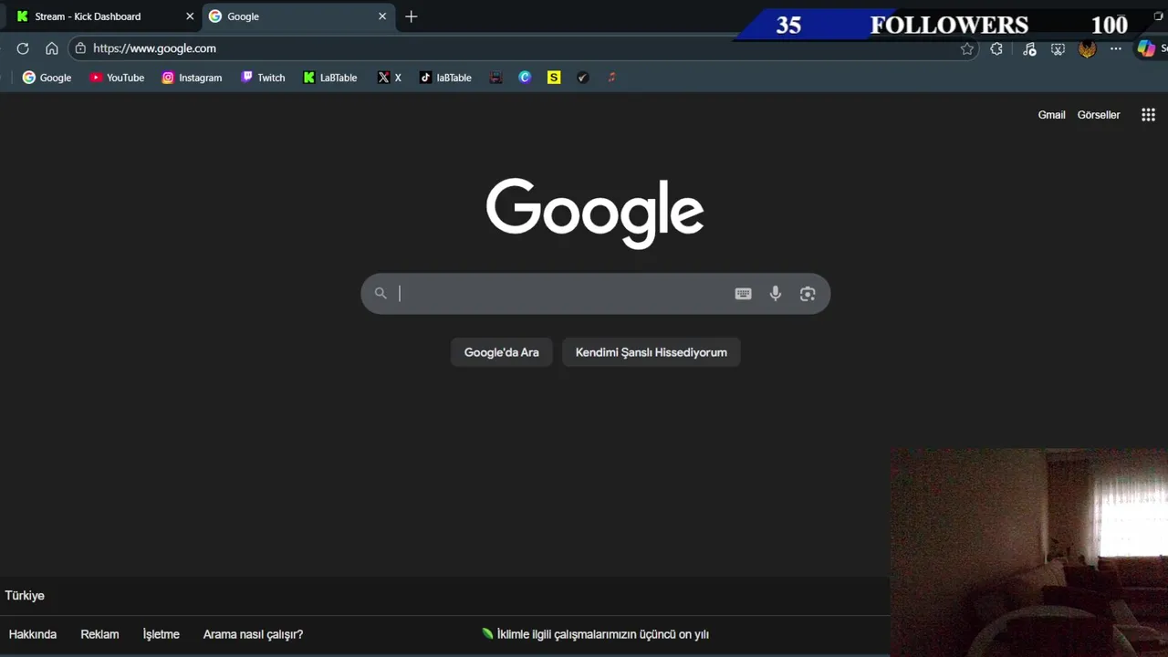This screenshot has width=1168, height=657.
Task: Open the Twitch bookmark
Action: coord(263,78)
